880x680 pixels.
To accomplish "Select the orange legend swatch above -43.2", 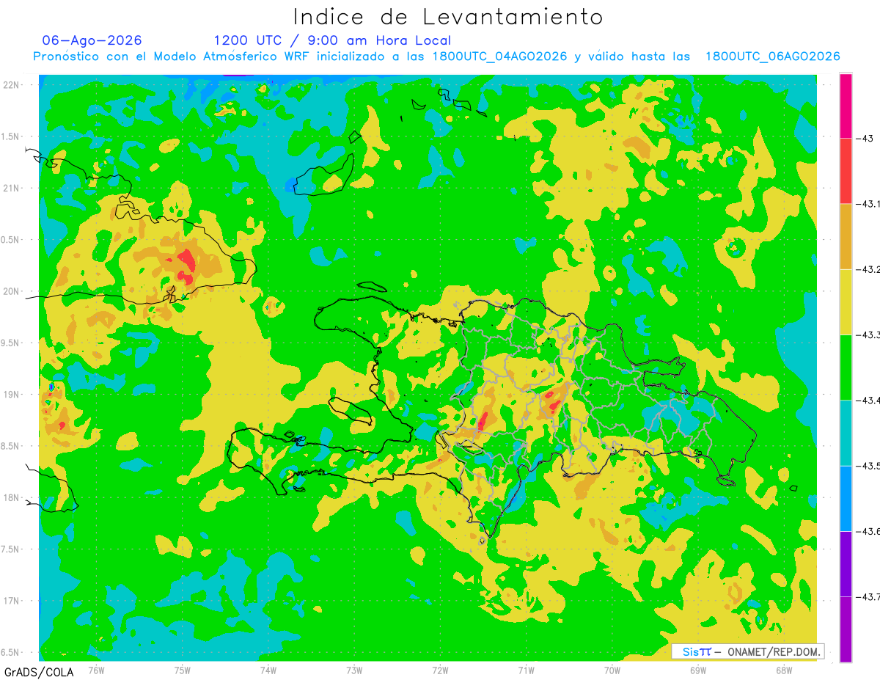I will [846, 236].
